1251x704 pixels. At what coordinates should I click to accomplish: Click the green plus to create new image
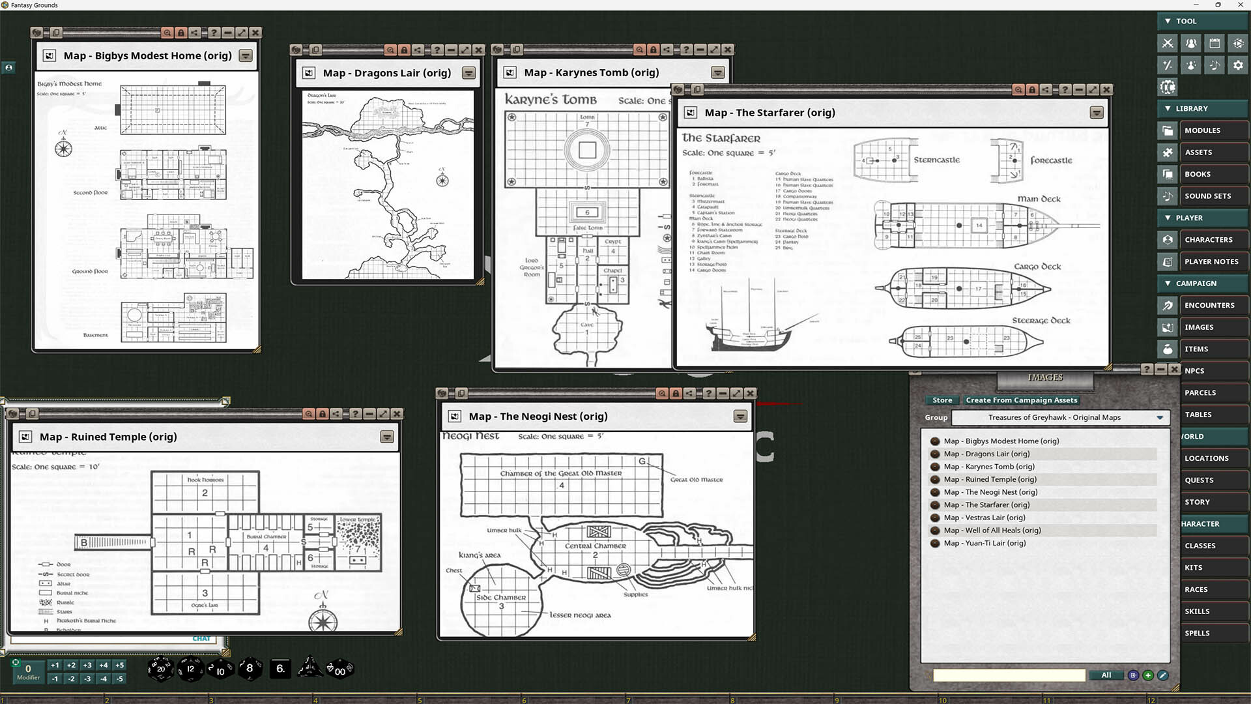click(1149, 675)
